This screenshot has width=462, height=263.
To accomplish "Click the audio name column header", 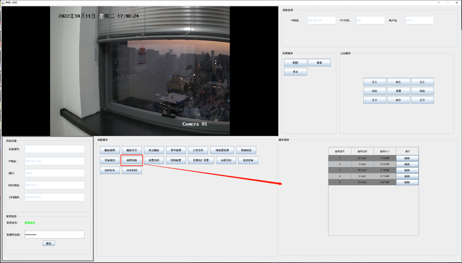I will point(362,152).
